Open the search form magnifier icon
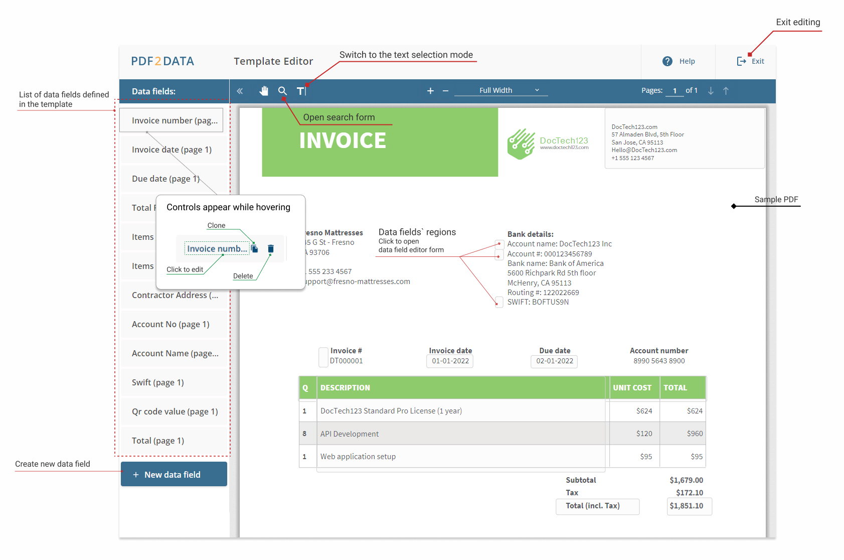The image size is (844, 560). (x=282, y=91)
